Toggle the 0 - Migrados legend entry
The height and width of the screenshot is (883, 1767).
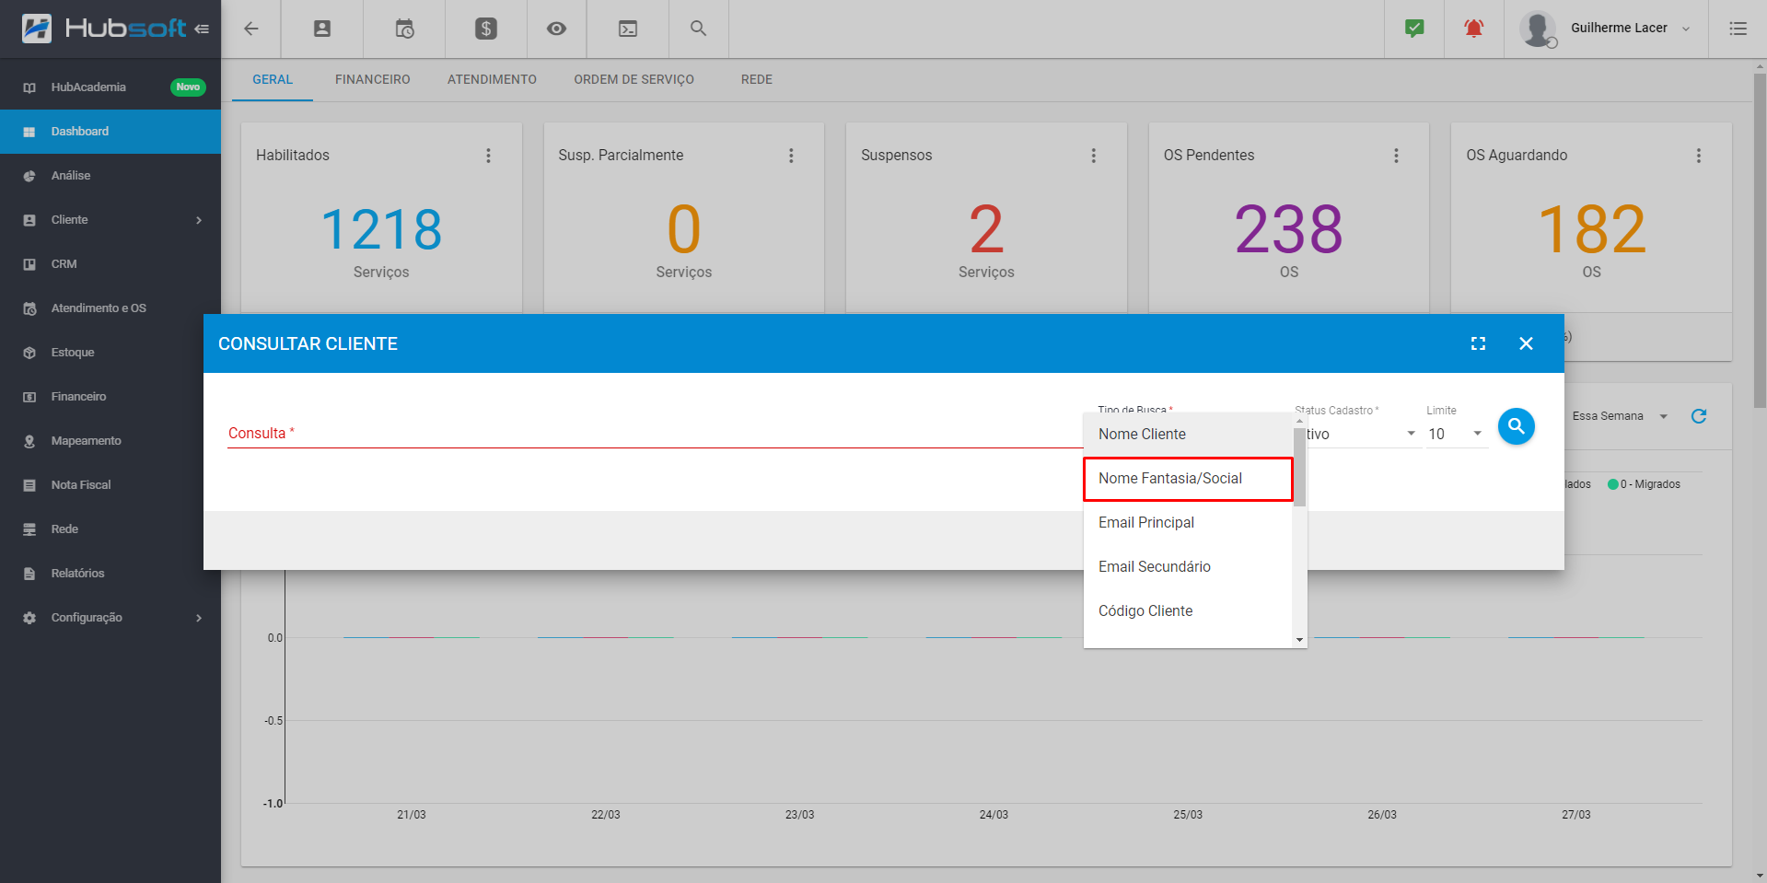pyautogui.click(x=1644, y=484)
